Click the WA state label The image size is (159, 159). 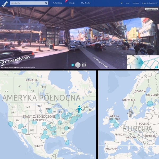(x=13, y=108)
